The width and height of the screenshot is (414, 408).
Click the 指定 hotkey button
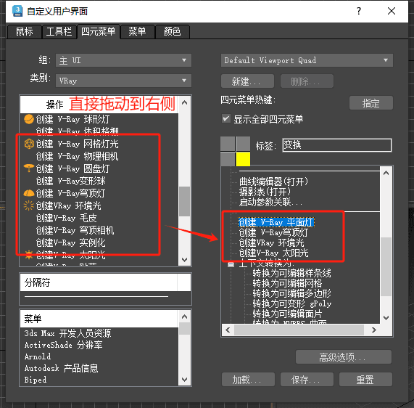tap(371, 103)
